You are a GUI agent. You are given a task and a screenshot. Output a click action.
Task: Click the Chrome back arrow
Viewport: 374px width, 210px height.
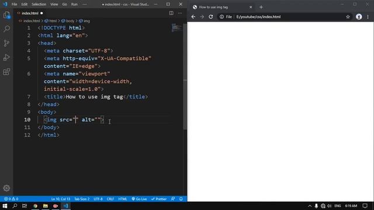point(193,17)
